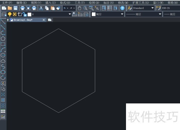Image resolution: width=180 pixels, height=130 pixels.
Task: Select the Rectangle tool
Action: [3, 44]
